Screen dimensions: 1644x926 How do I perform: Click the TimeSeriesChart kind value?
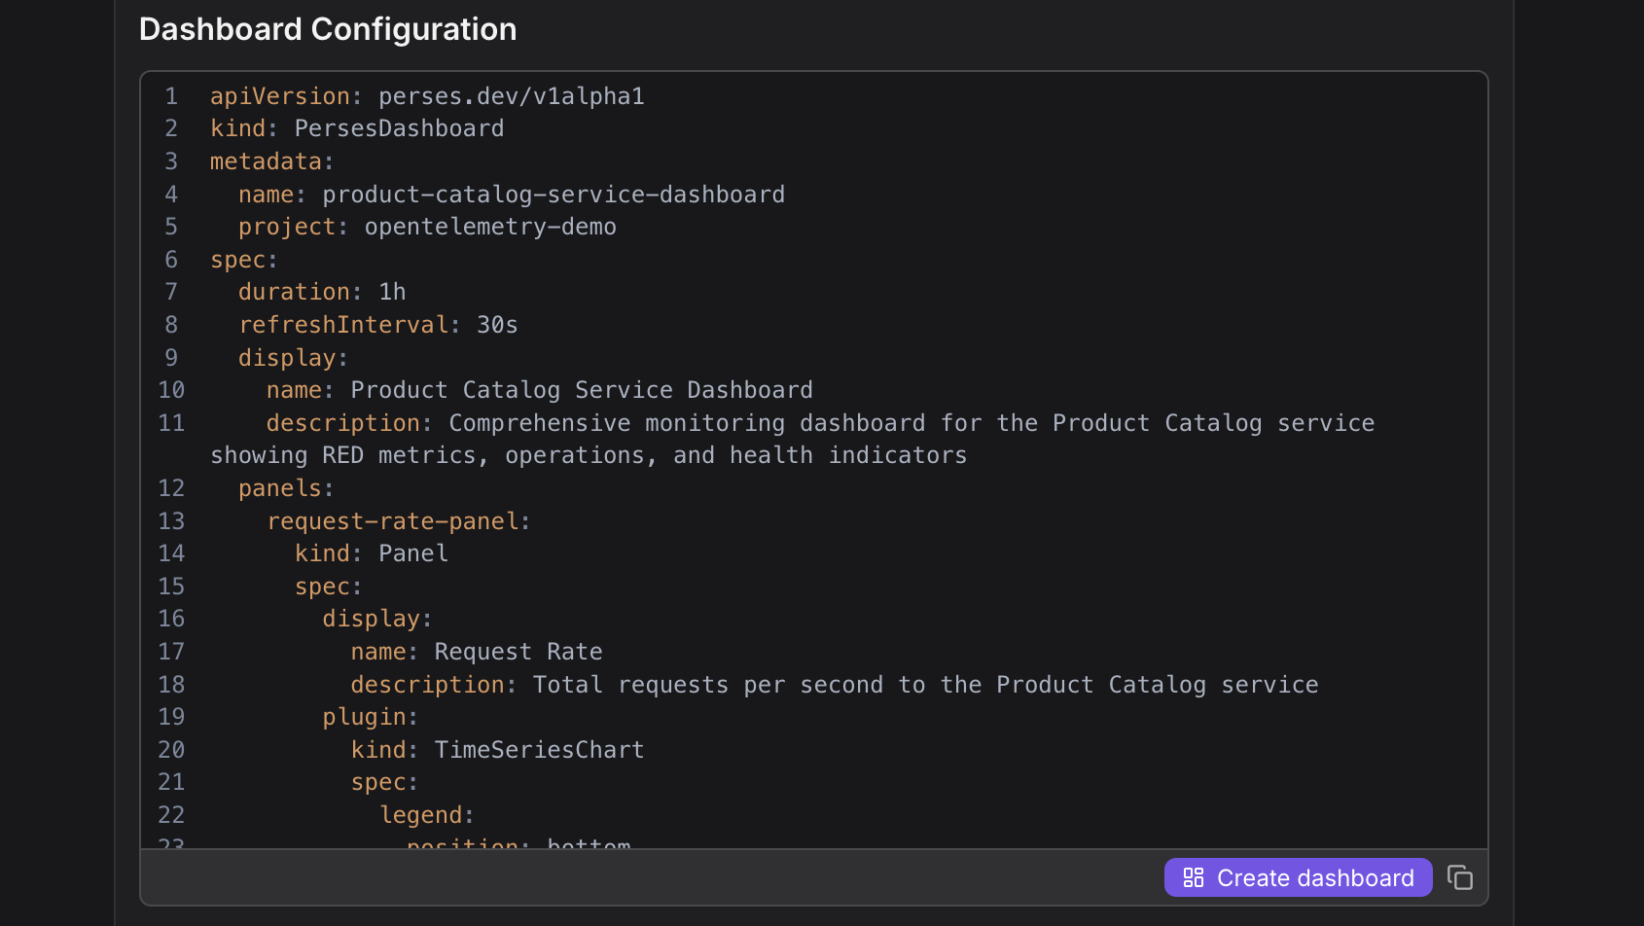point(539,750)
